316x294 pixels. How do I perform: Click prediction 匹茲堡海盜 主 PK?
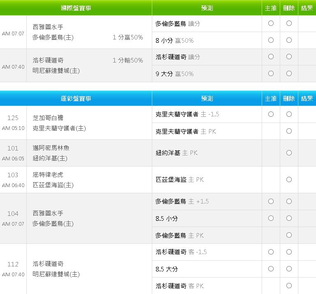point(179,179)
